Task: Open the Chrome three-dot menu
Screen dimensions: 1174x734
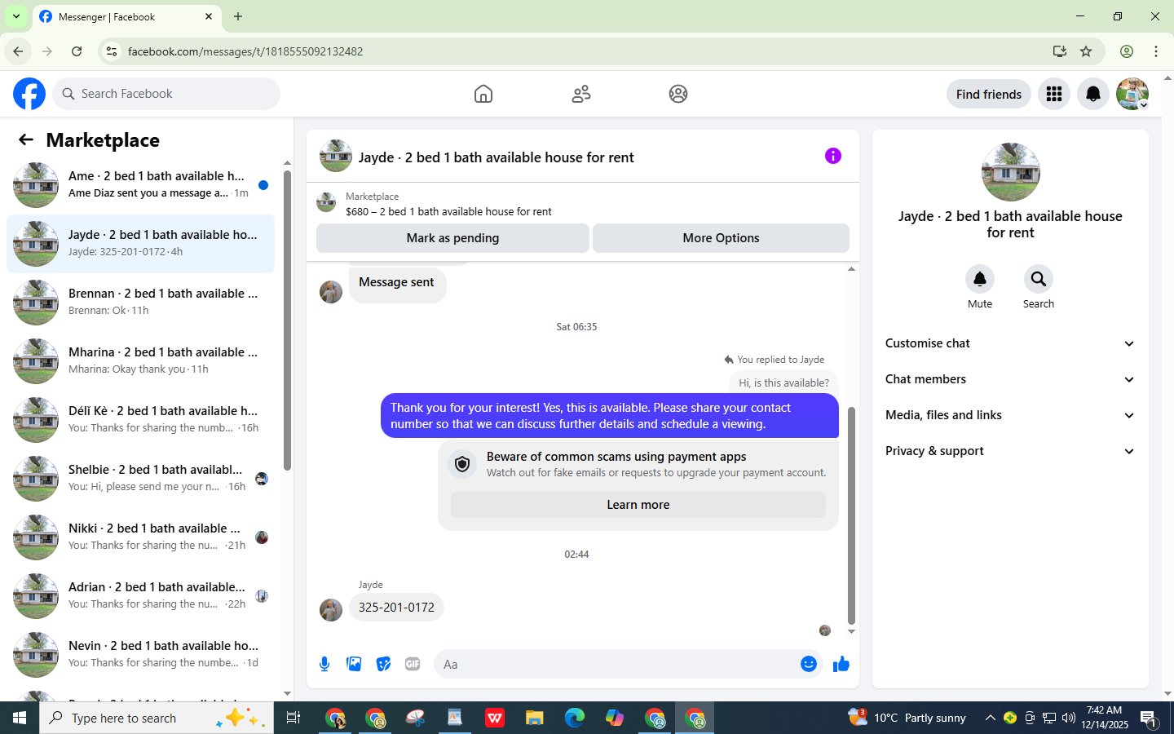Action: click(x=1156, y=51)
